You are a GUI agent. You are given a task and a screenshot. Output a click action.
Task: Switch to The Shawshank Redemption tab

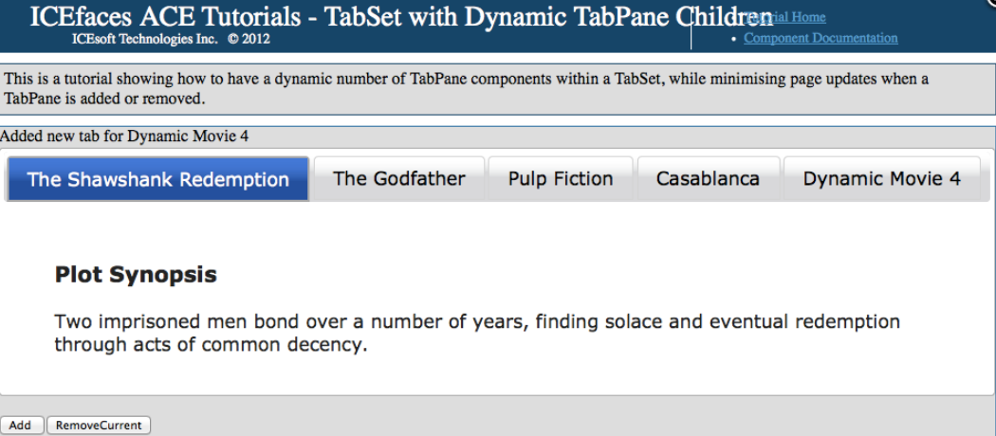(157, 179)
